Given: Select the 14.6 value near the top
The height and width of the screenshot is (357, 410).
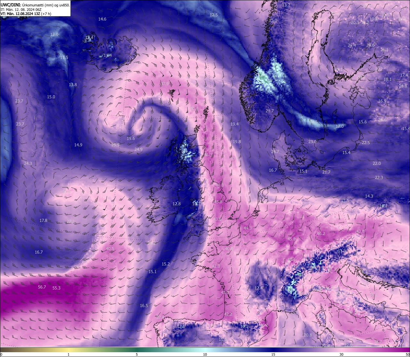Looking at the screenshot, I should (102, 19).
